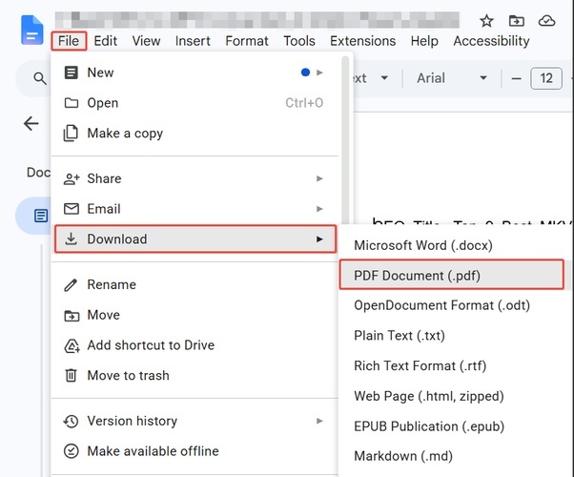Select Make available offline
Image resolution: width=574 pixels, height=477 pixels.
[195, 451]
